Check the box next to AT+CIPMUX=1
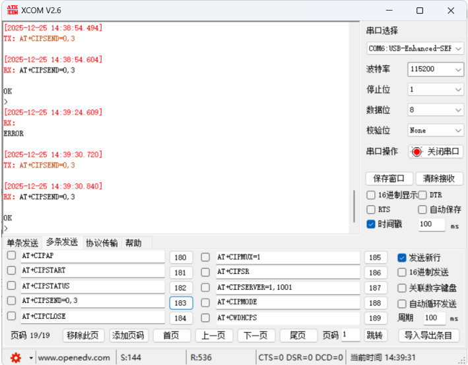 point(205,257)
